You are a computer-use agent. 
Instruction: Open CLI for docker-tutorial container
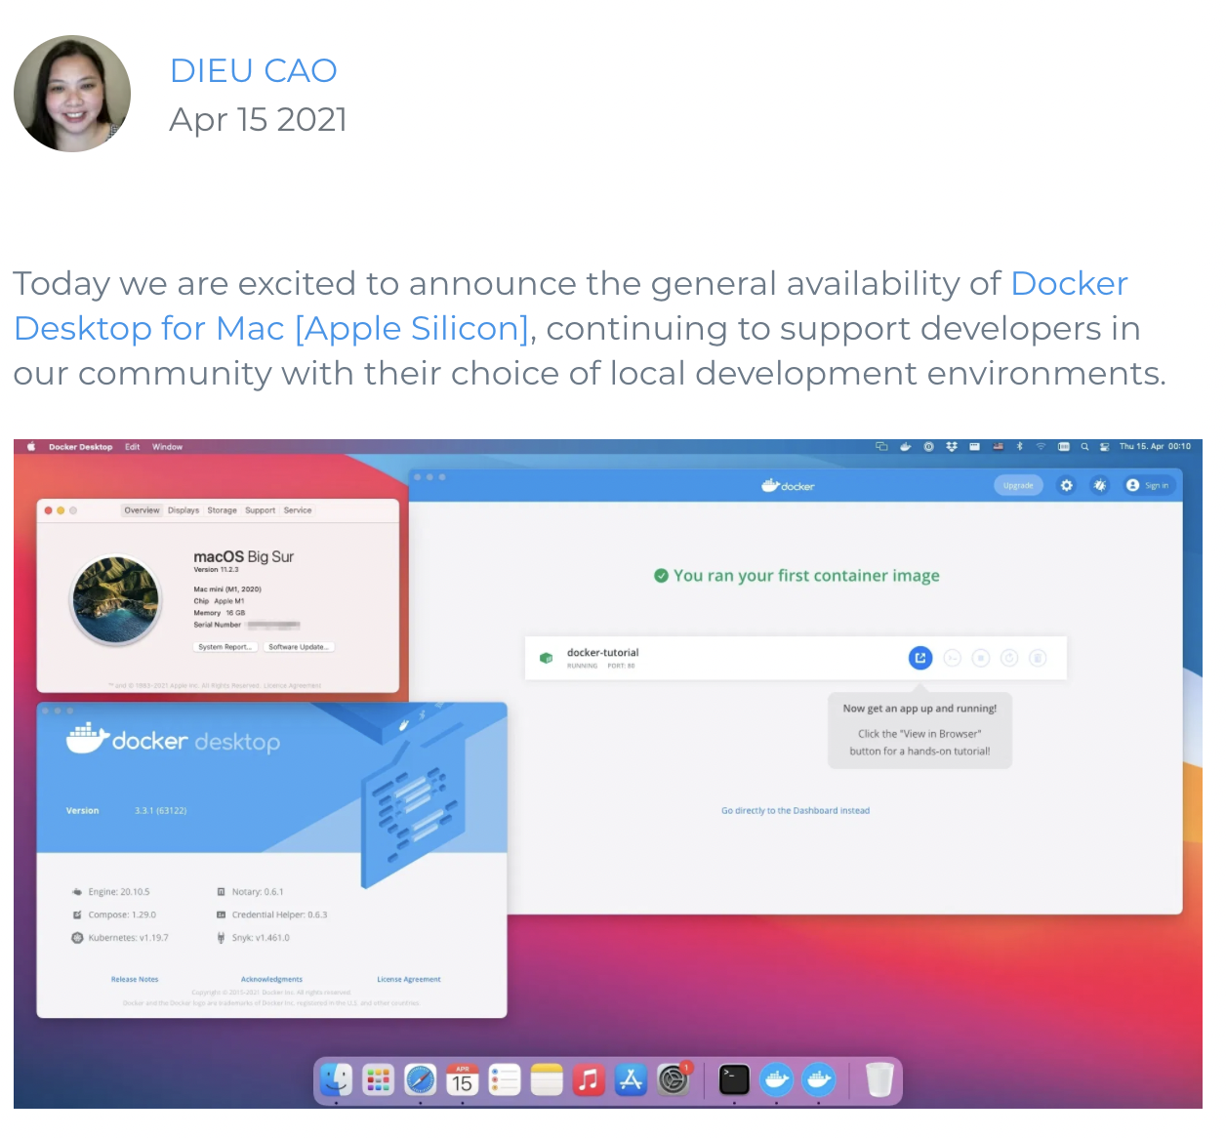pos(953,658)
